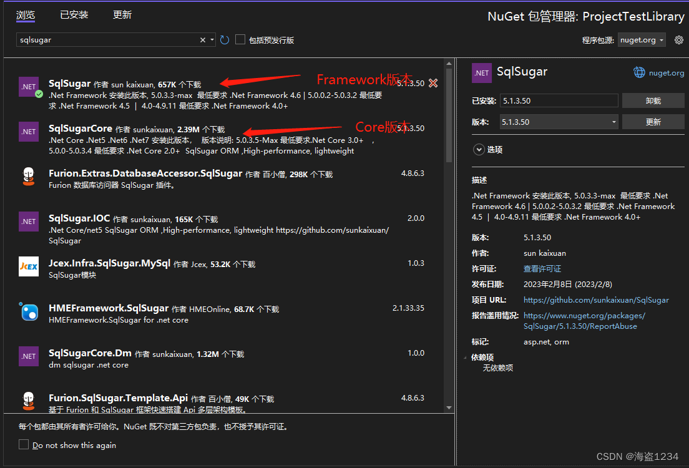
Task: Select the HMEFramework.SqlSugar package title
Action: coord(109,308)
